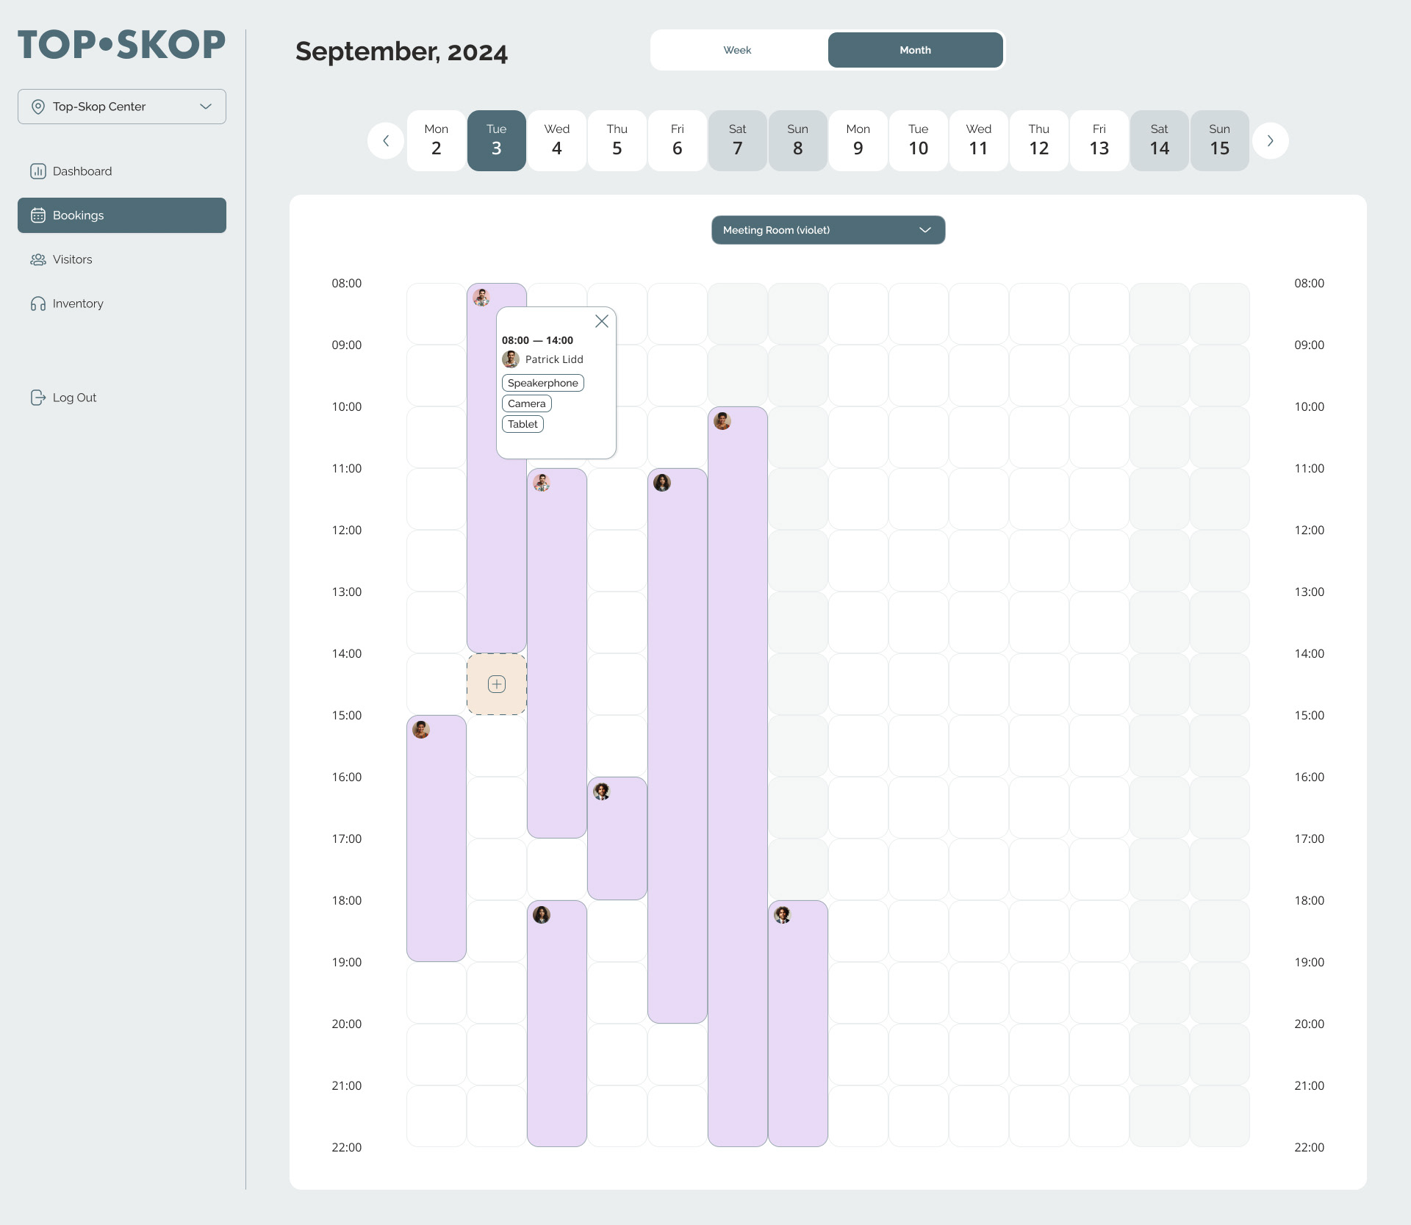Click plus icon to add booking
The image size is (1411, 1225).
[497, 684]
